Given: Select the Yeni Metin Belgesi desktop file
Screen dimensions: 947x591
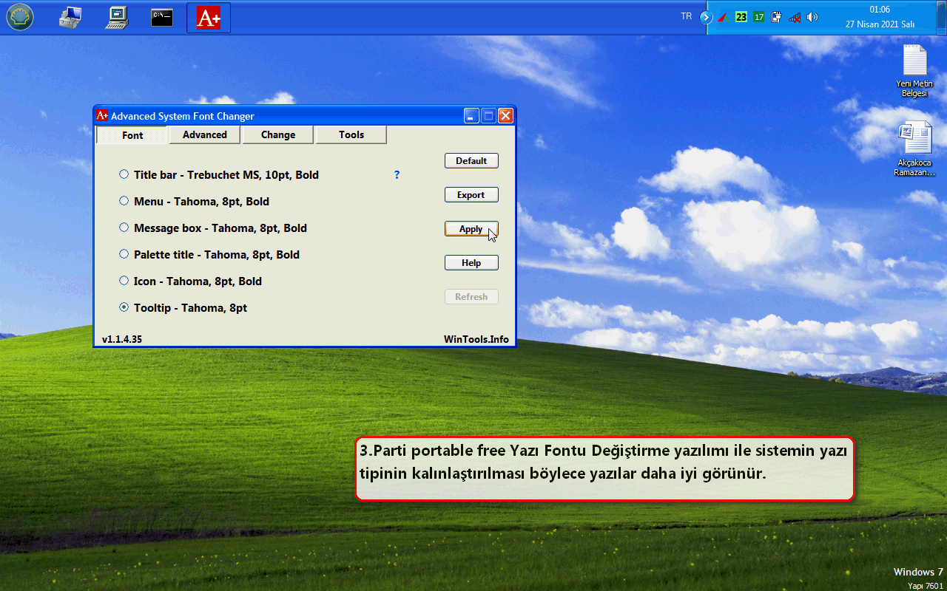Looking at the screenshot, I should 914,71.
